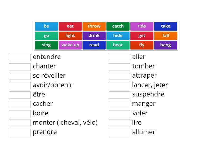Viewport: 212px width, 159px height.
Task: Pick the 'throw' word tile
Action: point(94,26)
